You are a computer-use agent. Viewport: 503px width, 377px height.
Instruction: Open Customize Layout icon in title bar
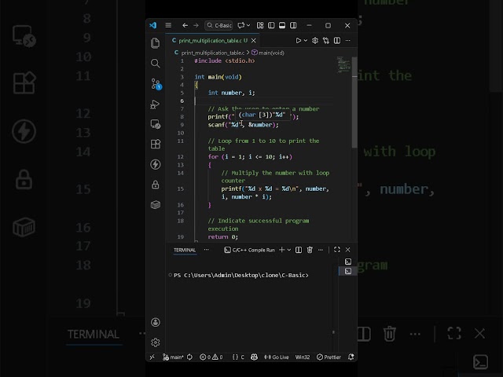click(x=260, y=25)
